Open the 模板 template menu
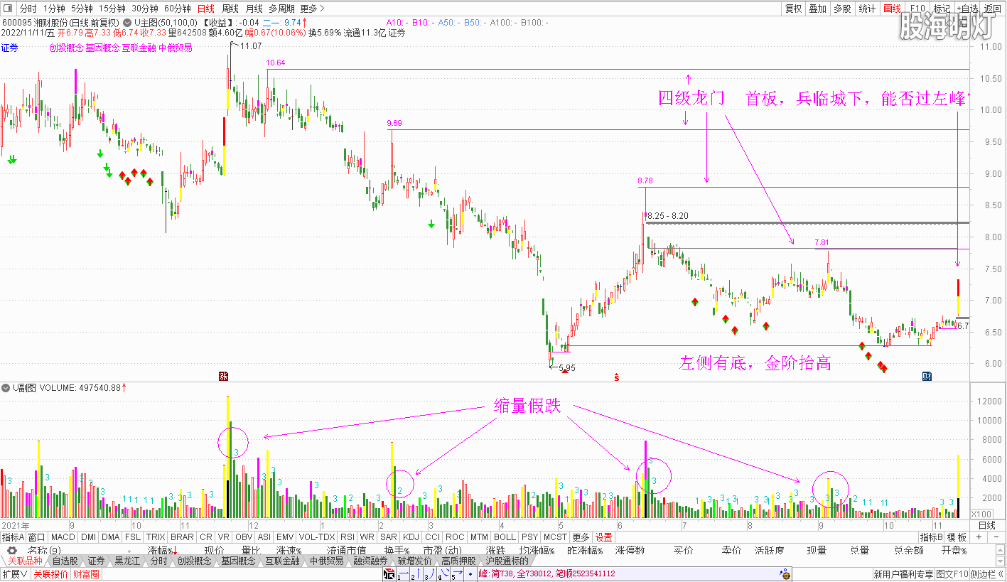The width and height of the screenshot is (1007, 582). [957, 537]
